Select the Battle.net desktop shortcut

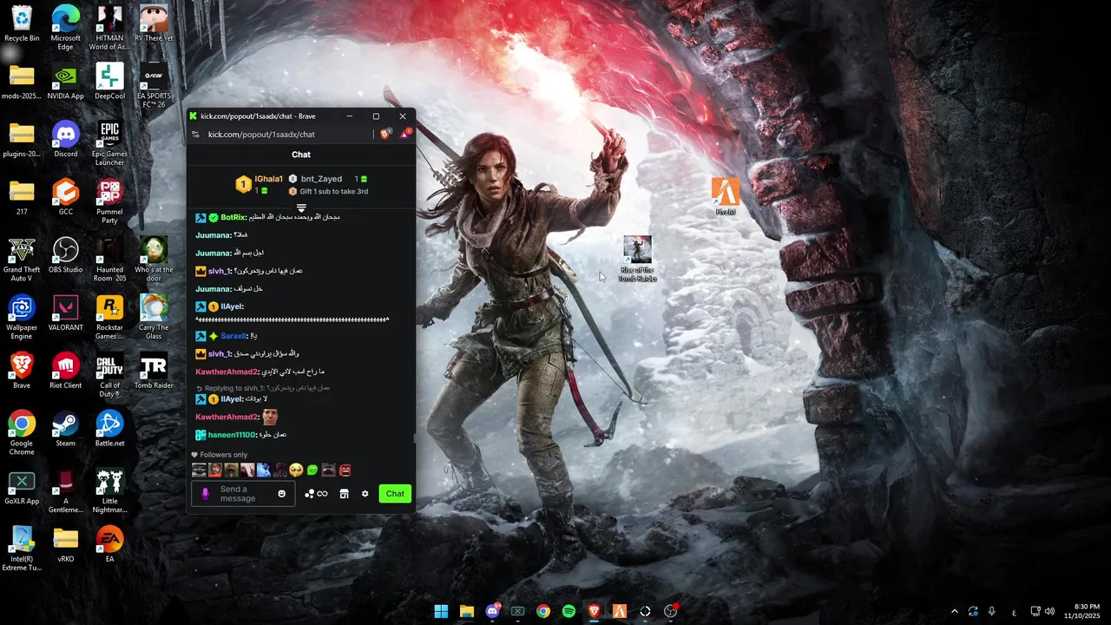pos(109,429)
